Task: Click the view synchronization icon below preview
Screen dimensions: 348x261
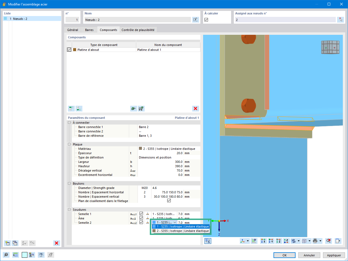Action: coord(208,241)
